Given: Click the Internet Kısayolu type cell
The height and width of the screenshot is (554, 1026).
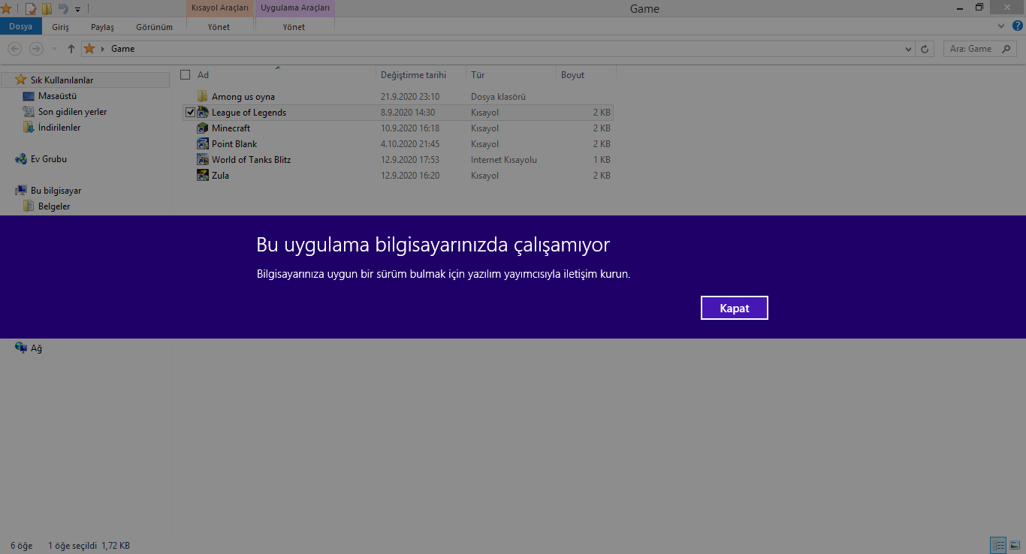Looking at the screenshot, I should tap(504, 160).
